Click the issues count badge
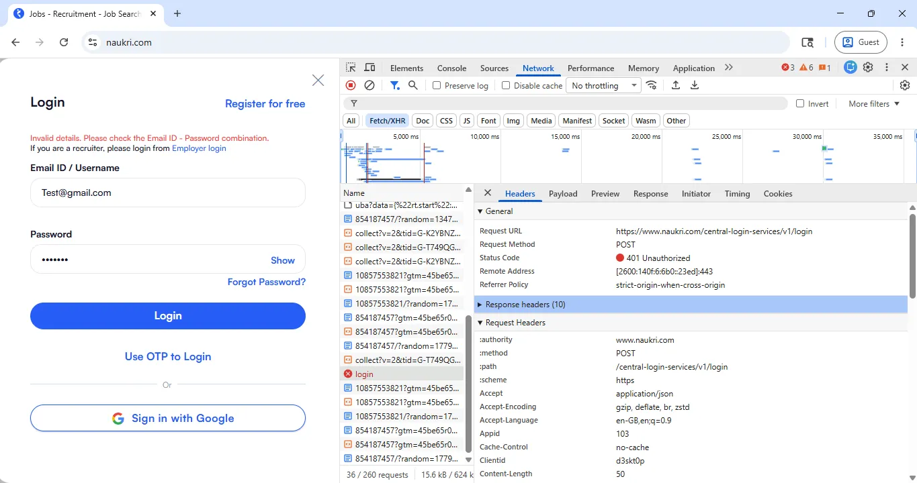Viewport: 917px width, 483px height. click(x=824, y=68)
